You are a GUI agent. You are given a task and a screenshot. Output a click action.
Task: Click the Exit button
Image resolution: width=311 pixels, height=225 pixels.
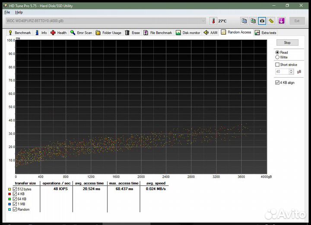click(297, 21)
